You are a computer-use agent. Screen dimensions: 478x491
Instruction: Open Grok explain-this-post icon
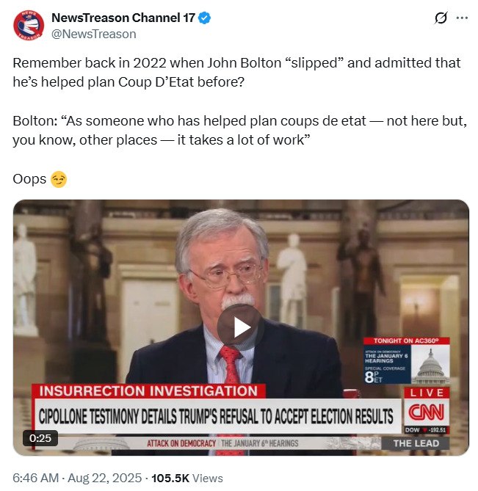coord(441,18)
